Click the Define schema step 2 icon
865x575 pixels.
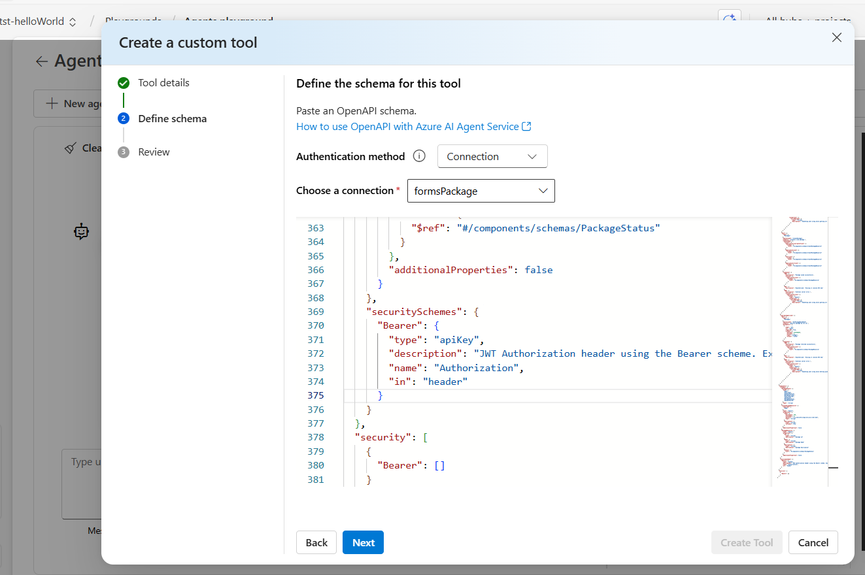coord(124,118)
